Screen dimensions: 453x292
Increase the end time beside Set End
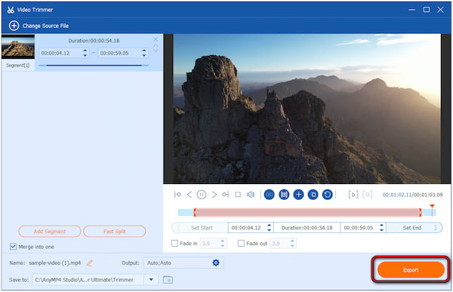381,226
